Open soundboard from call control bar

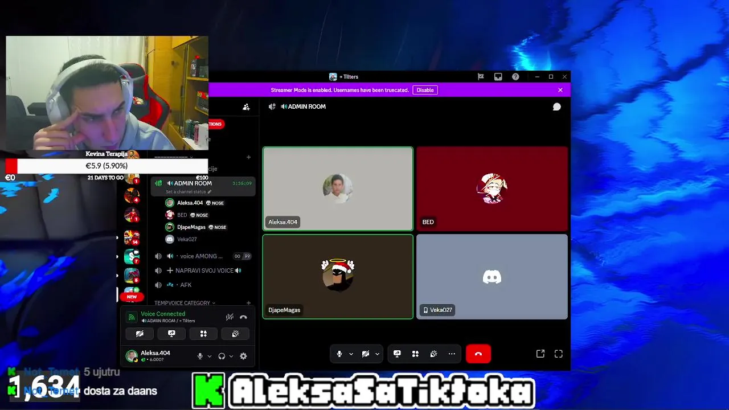click(433, 354)
